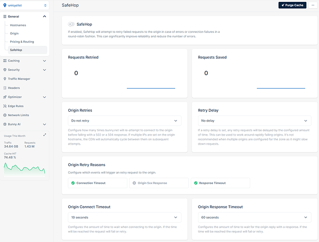Open Edge Rules page
The image size is (319, 242).
click(x=15, y=106)
